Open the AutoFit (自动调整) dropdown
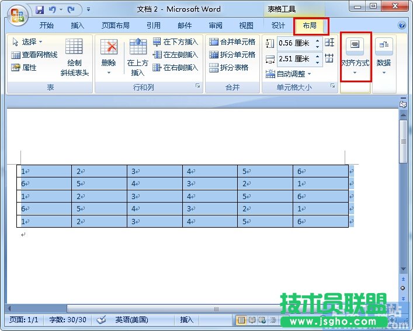 [x=288, y=74]
